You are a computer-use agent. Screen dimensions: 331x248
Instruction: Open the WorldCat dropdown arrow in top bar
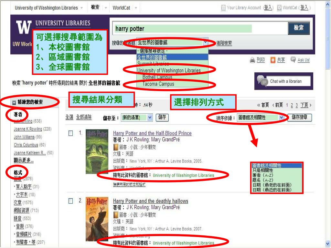tap(136, 8)
